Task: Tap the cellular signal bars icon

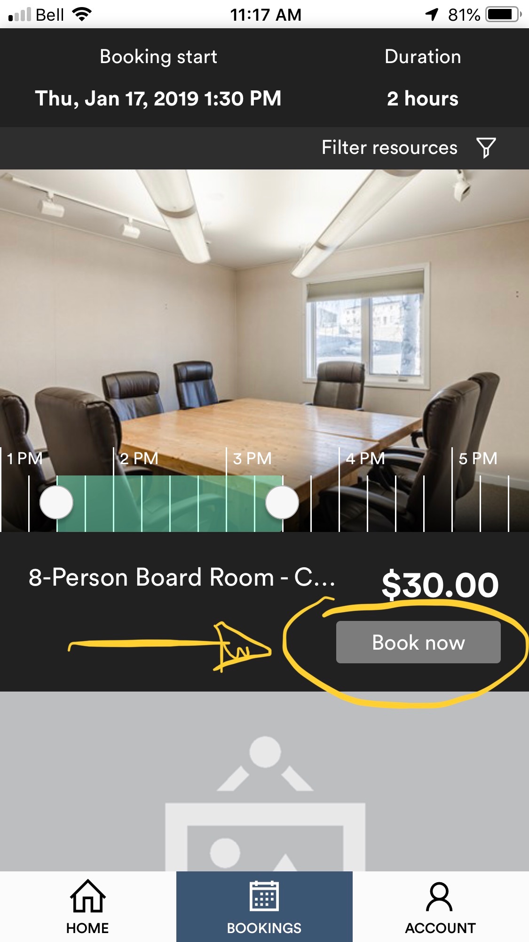Action: coord(20,15)
